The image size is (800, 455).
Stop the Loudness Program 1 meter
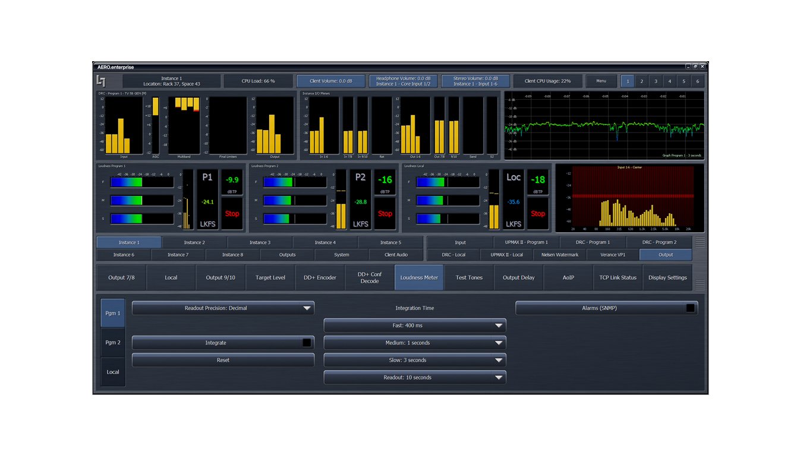coord(232,213)
